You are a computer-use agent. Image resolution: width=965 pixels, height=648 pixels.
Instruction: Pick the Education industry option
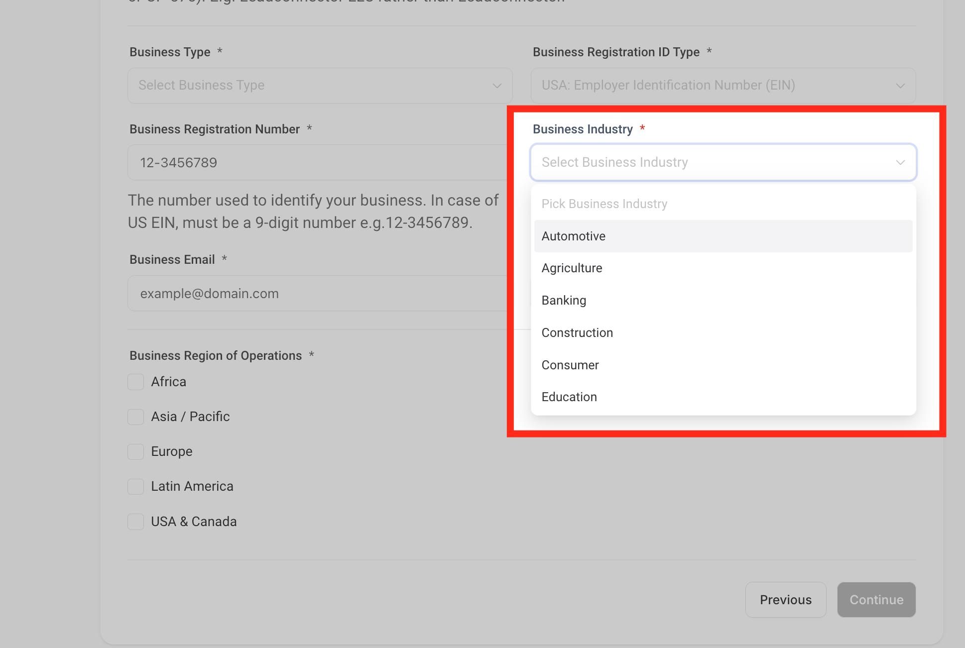tap(723, 397)
